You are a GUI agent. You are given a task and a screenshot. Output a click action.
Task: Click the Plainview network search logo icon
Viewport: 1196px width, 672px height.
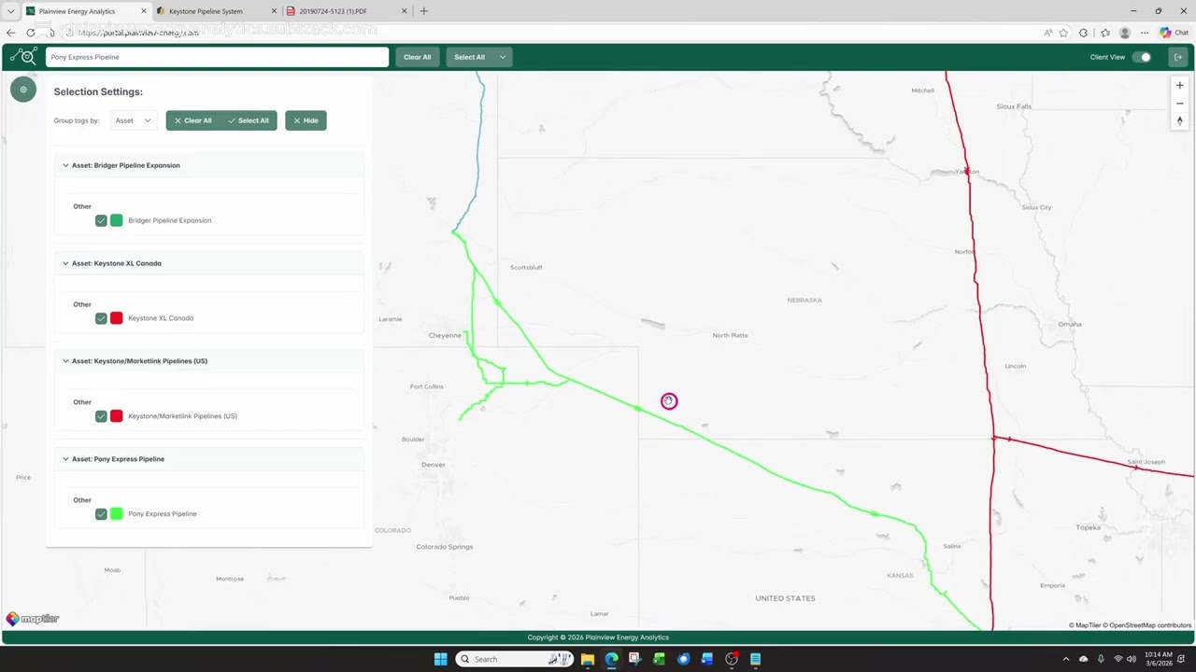(x=23, y=57)
